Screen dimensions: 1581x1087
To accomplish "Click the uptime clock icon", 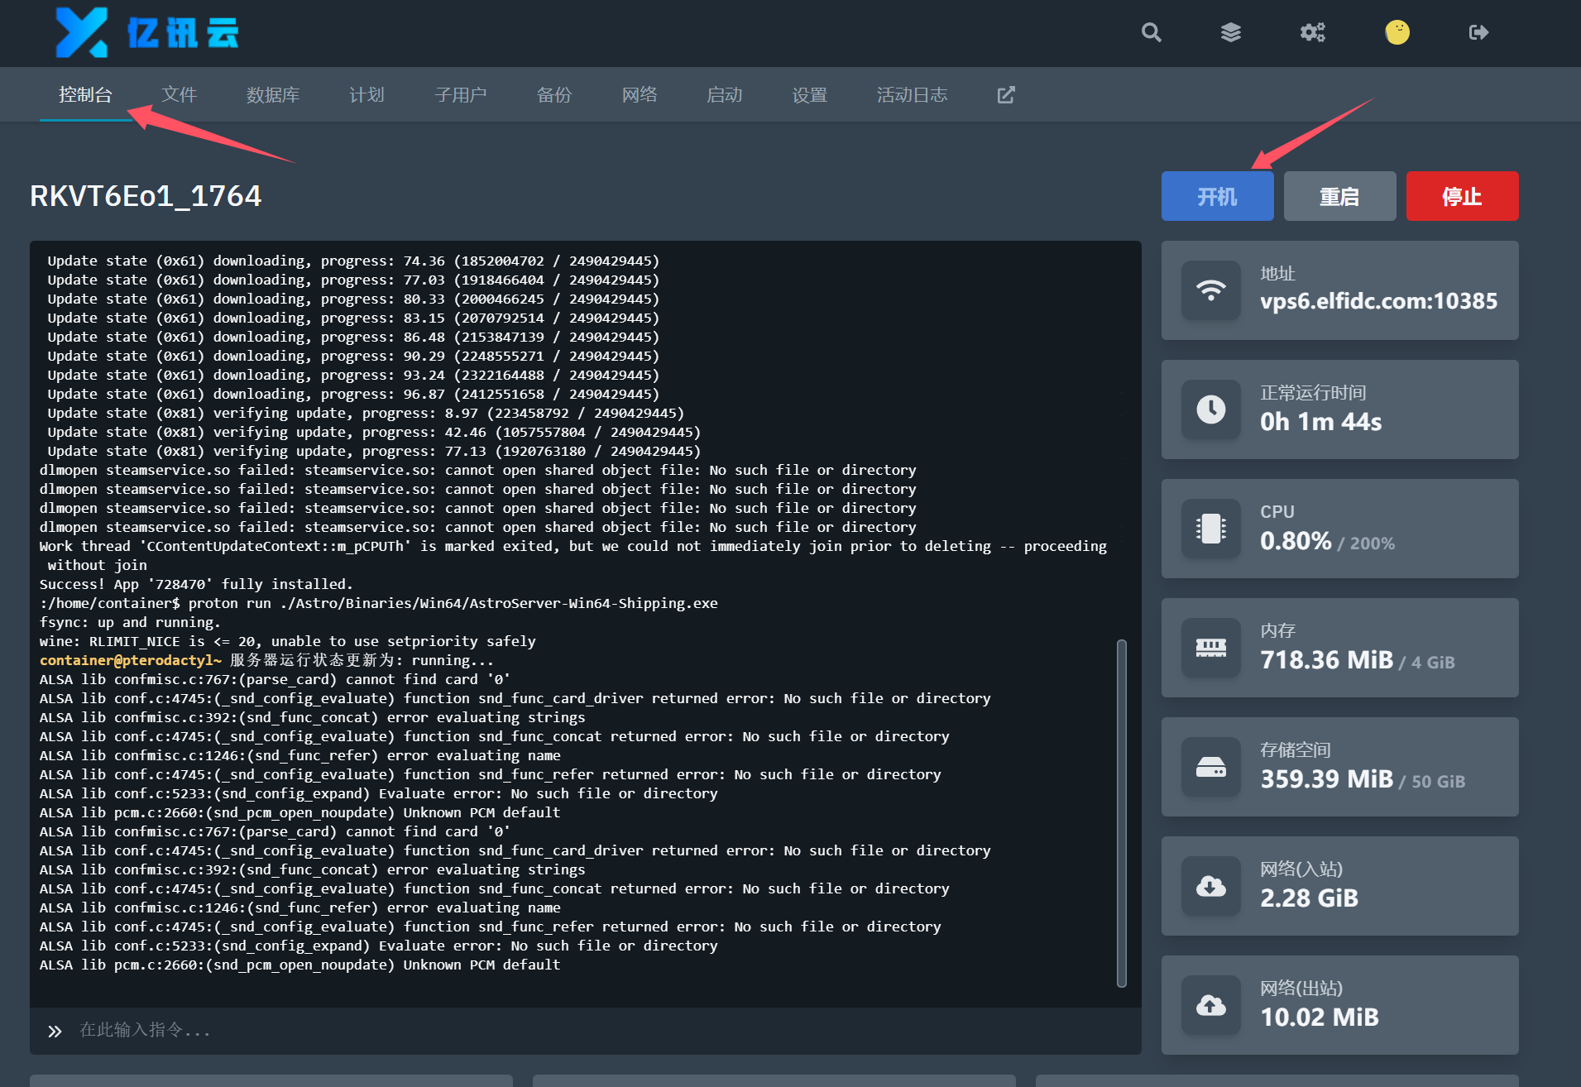I will [x=1210, y=409].
